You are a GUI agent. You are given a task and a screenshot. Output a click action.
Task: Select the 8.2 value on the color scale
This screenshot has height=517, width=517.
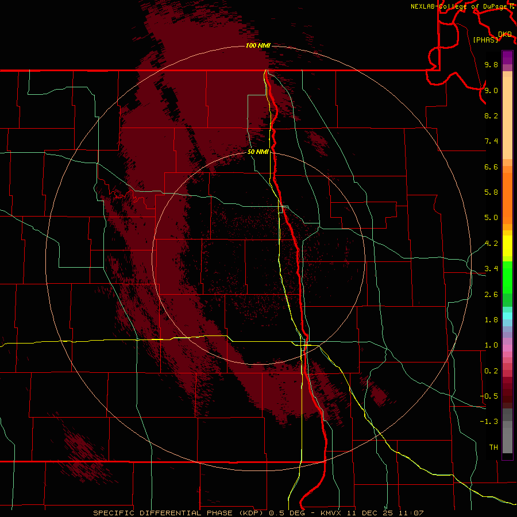click(491, 115)
